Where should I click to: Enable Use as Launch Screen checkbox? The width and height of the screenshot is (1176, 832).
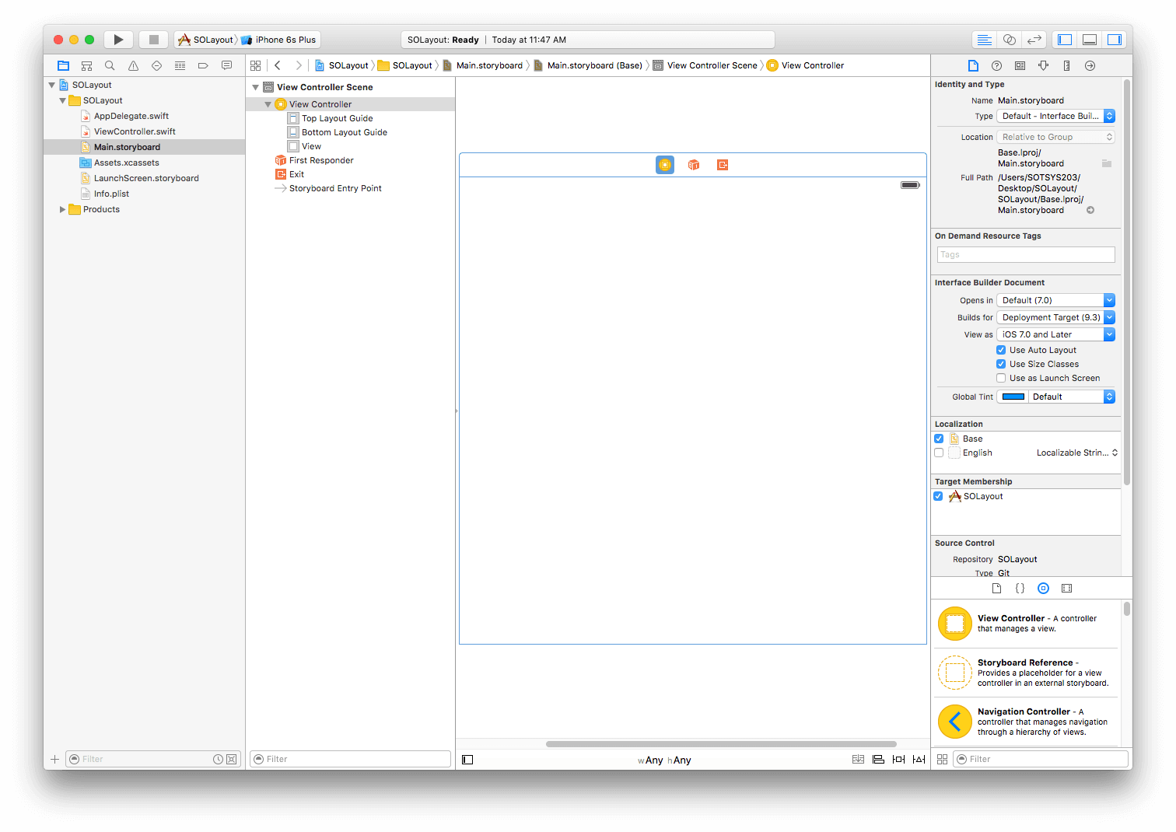point(1001,378)
